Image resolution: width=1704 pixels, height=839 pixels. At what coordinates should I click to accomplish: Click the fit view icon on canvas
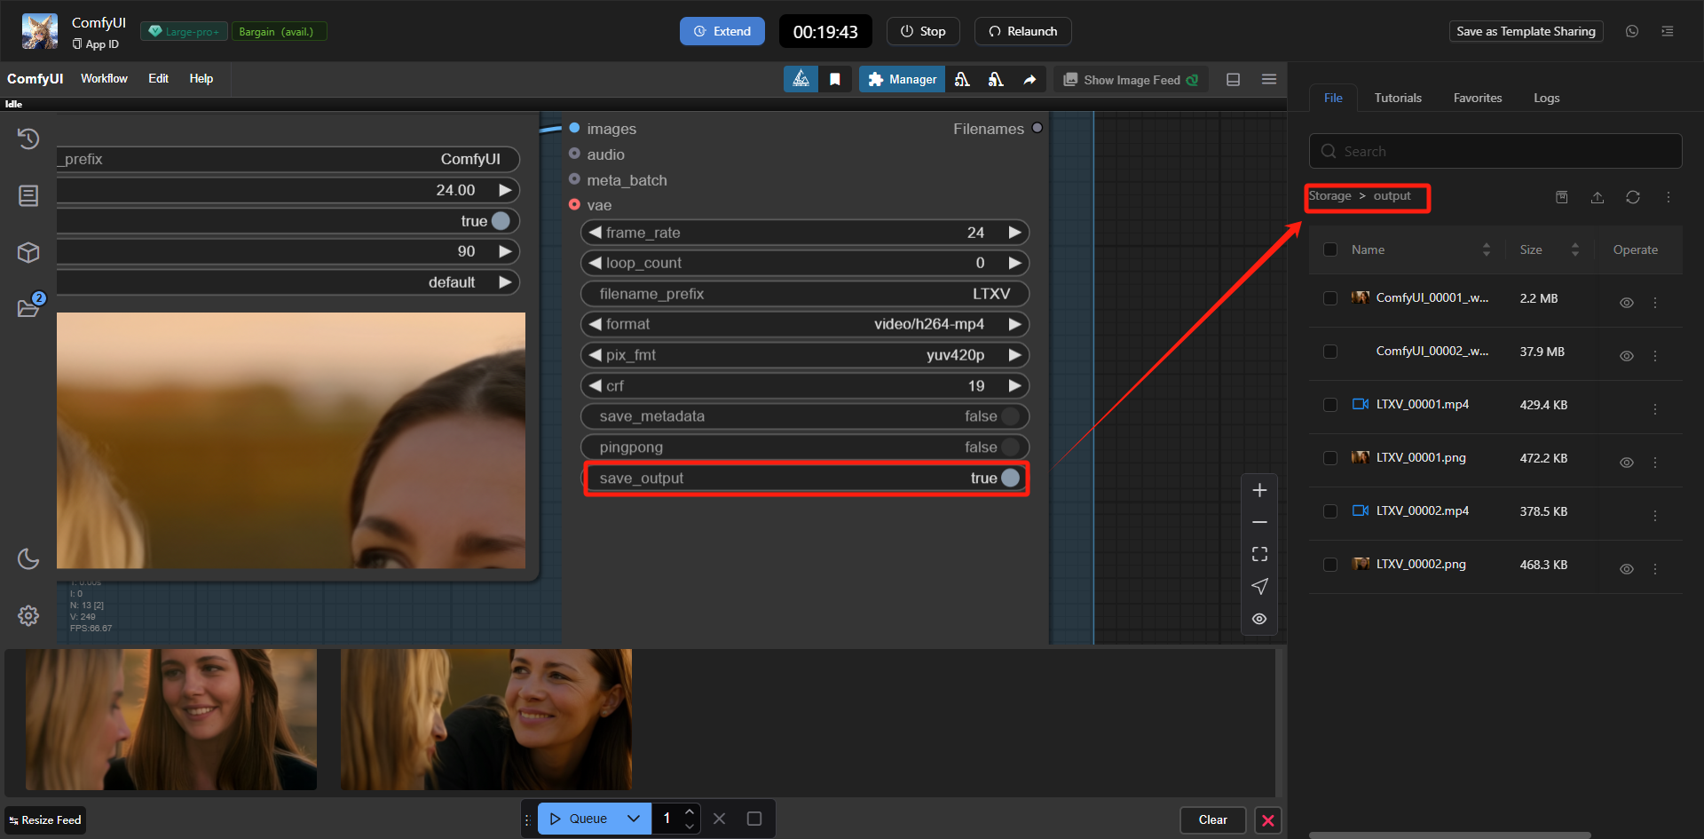click(1259, 554)
